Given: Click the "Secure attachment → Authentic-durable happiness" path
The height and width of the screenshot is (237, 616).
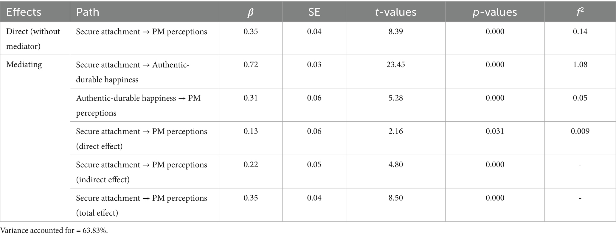Looking at the screenshot, I should point(133,72).
